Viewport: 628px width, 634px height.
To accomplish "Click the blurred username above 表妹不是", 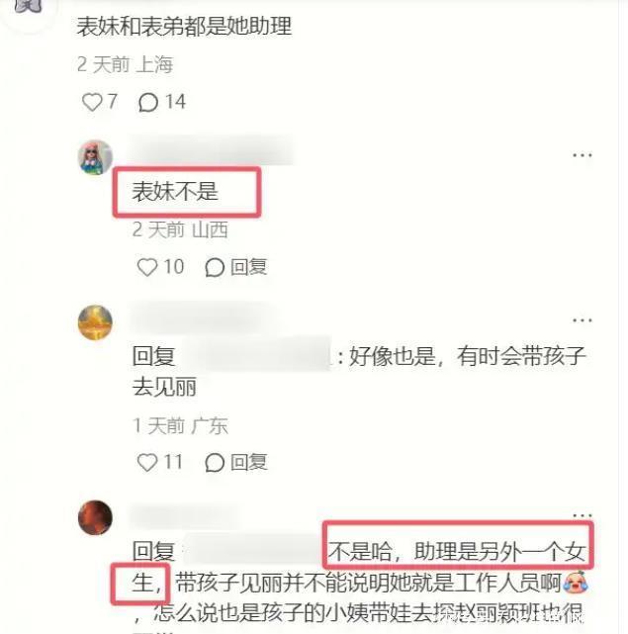I will tap(211, 151).
